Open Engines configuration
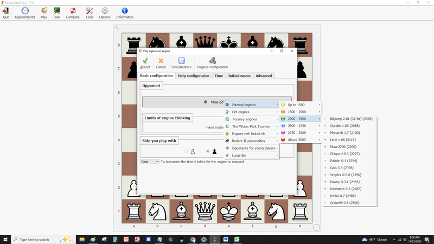 (x=212, y=61)
